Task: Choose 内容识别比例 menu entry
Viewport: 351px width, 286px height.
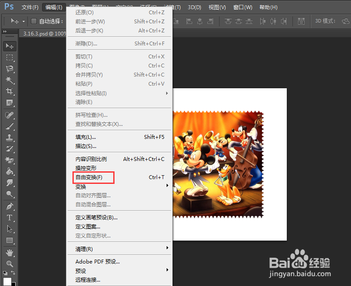Action: pyautogui.click(x=120, y=159)
